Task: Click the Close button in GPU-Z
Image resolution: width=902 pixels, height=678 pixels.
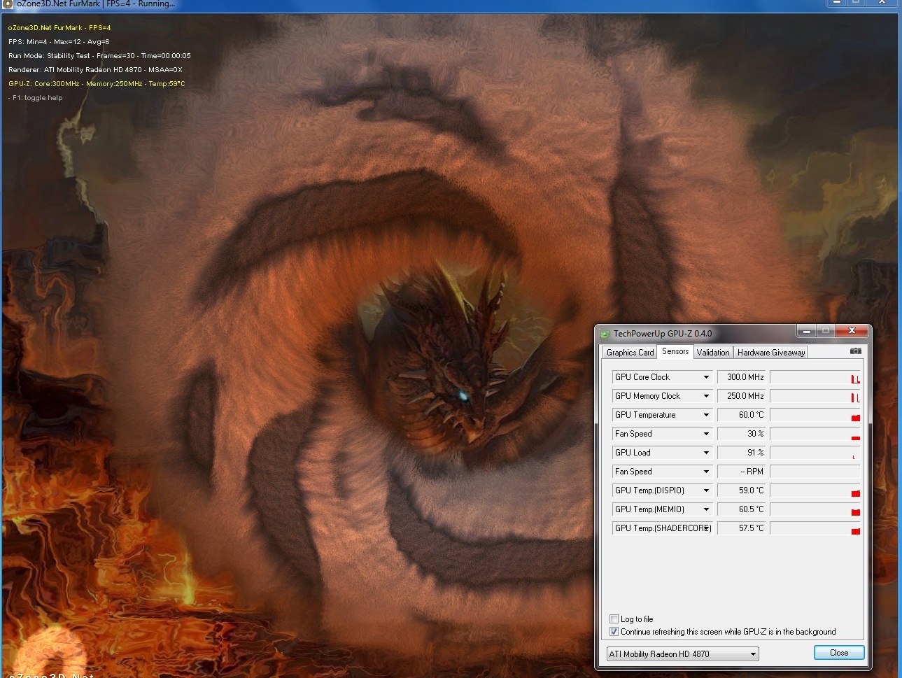Action: coord(839,653)
